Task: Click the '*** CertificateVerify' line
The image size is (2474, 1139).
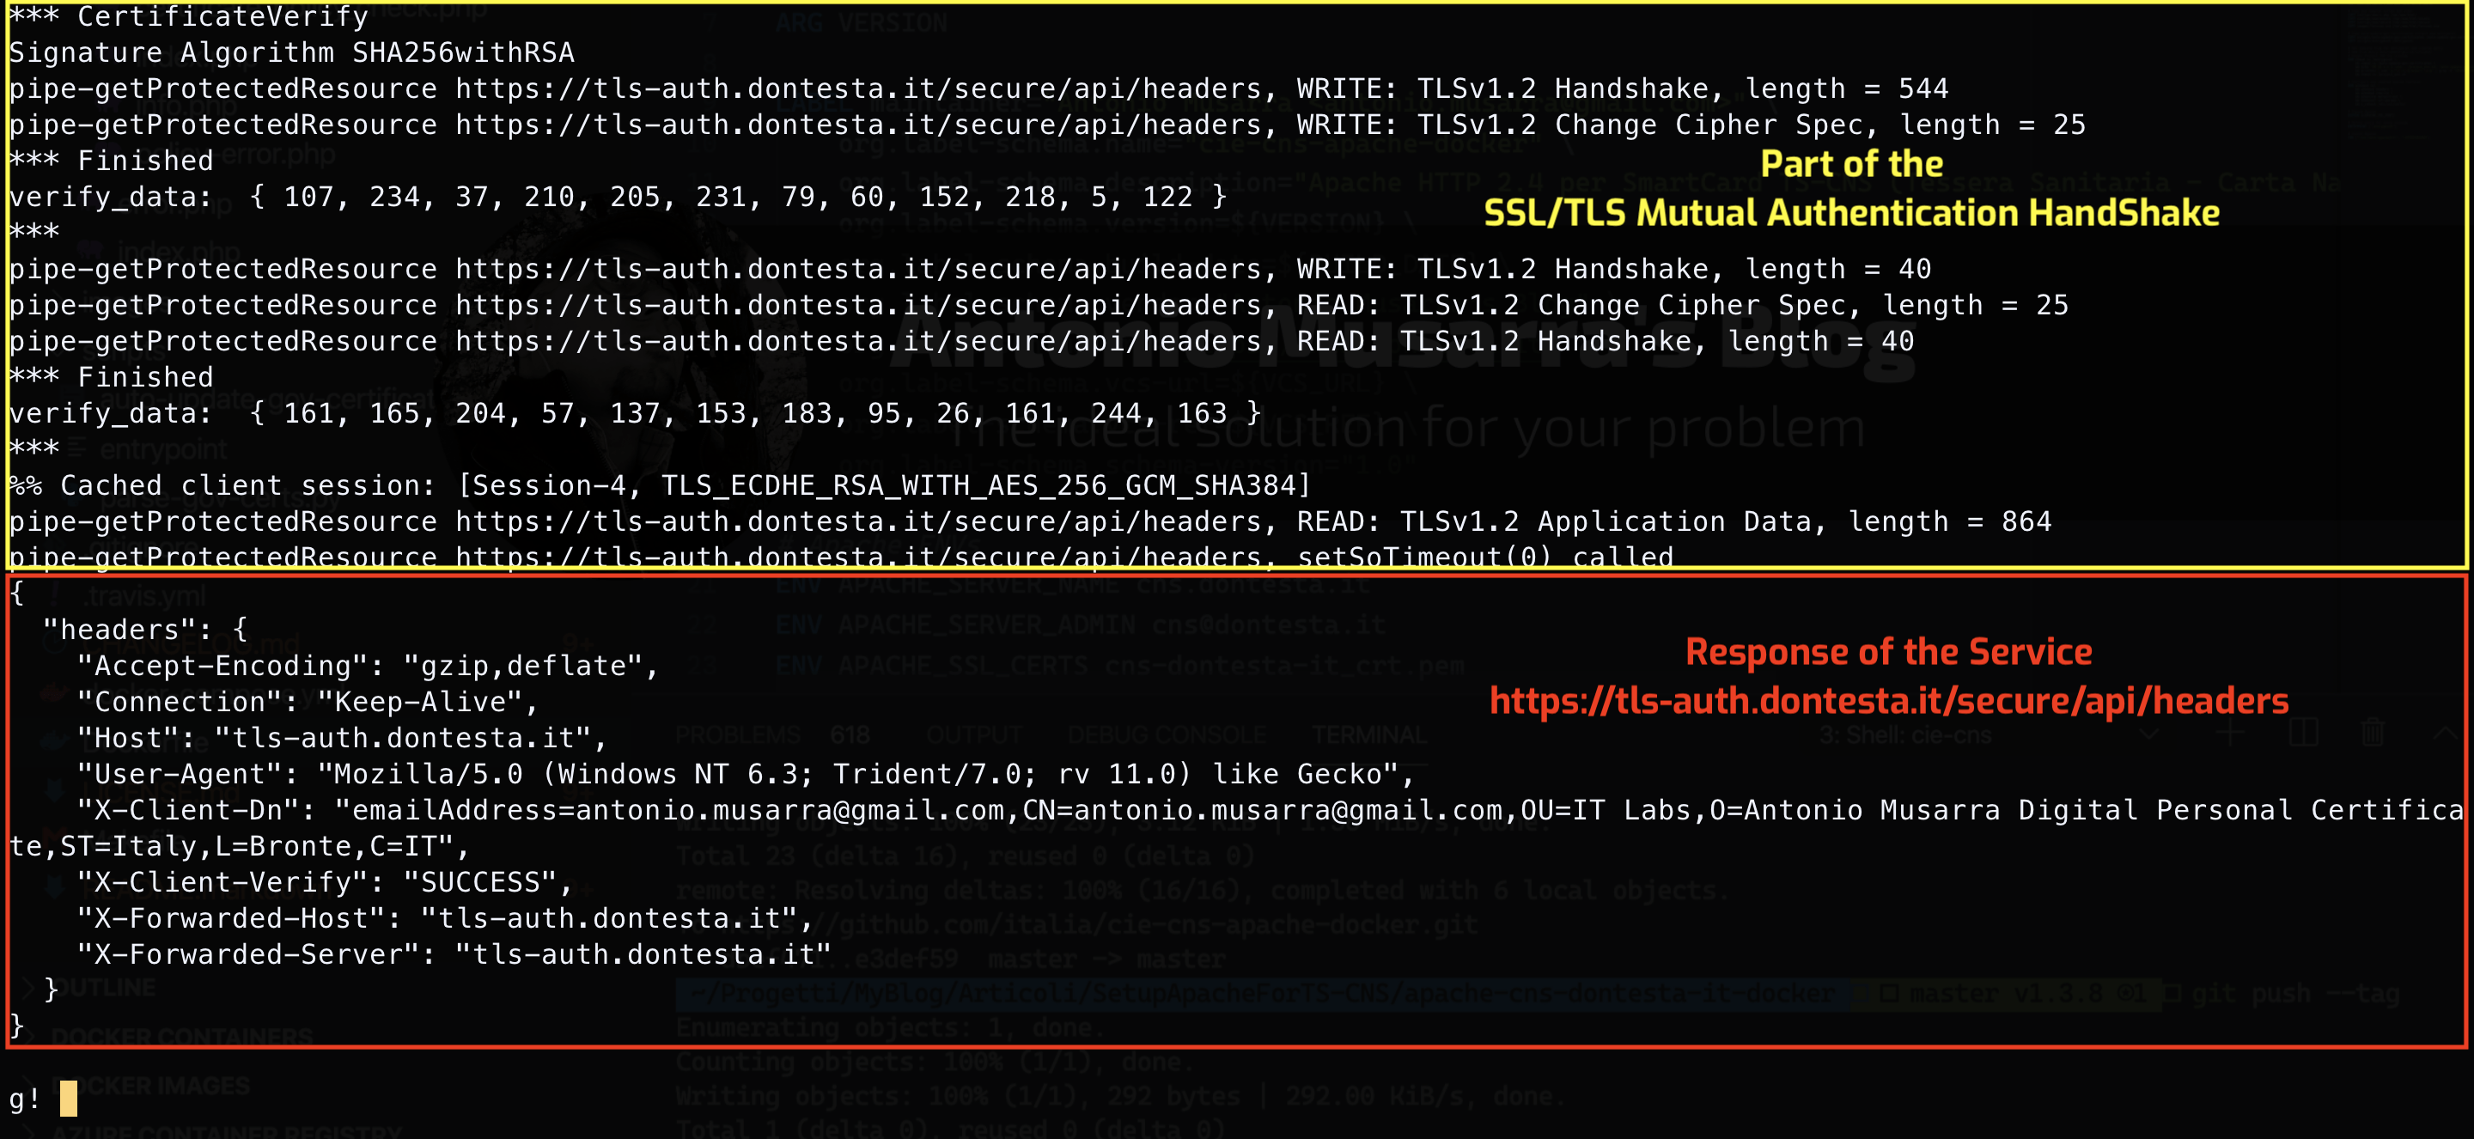Action: coord(188,16)
